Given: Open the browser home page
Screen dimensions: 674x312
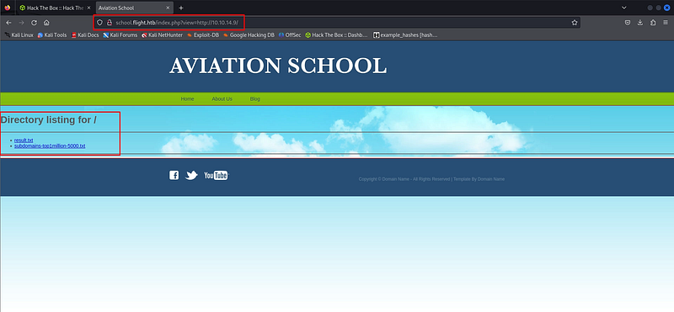Looking at the screenshot, I should click(46, 23).
